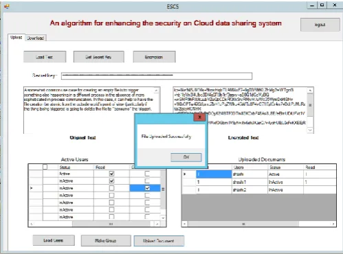Click the Load Users button

point(54,240)
